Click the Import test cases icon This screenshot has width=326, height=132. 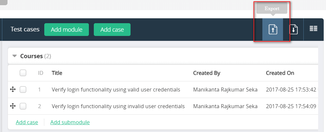[x=293, y=29]
